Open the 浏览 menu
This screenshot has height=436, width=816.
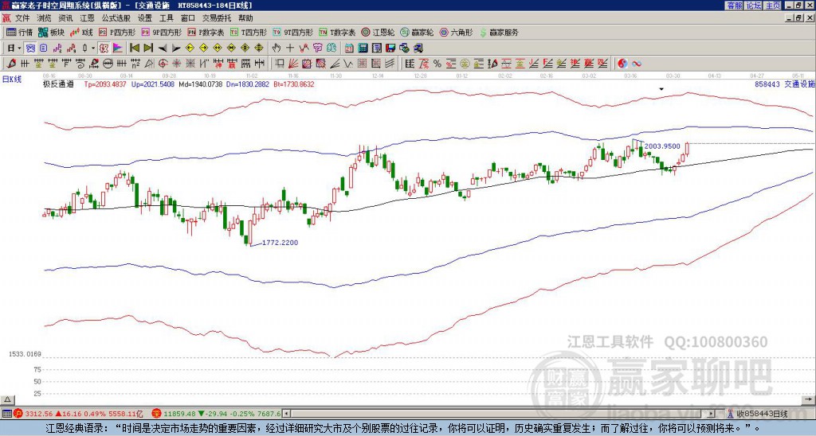(44, 18)
